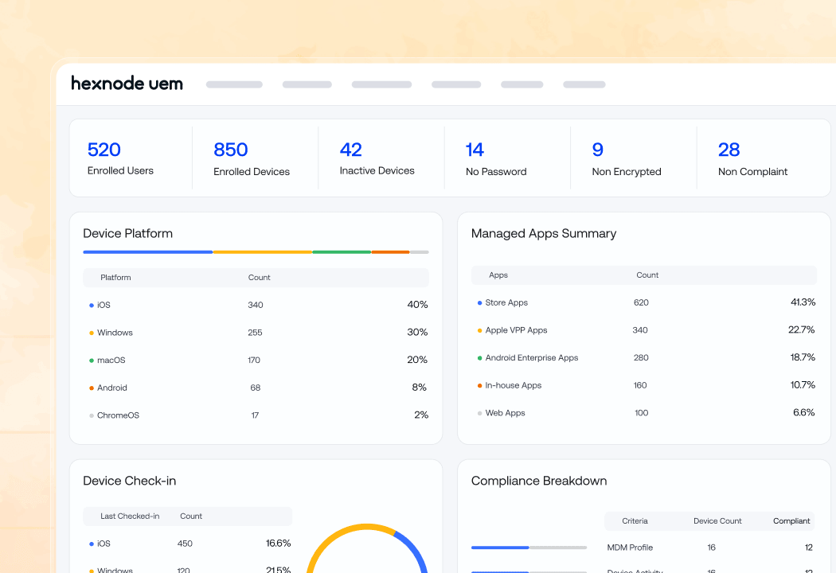
Task: Click Count header in Managed Apps table
Action: tap(647, 275)
